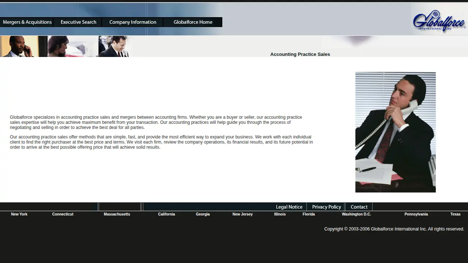Click the copyright notice text
Image resolution: width=468 pixels, height=263 pixels.
(394, 229)
